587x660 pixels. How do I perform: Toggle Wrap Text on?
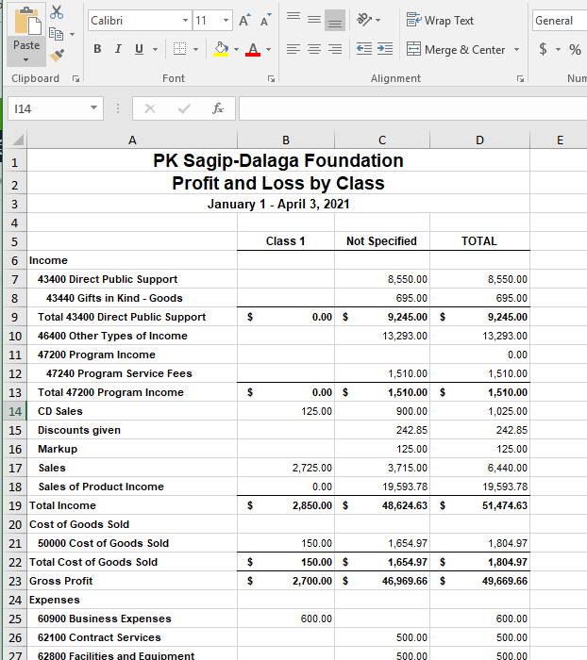[x=440, y=20]
